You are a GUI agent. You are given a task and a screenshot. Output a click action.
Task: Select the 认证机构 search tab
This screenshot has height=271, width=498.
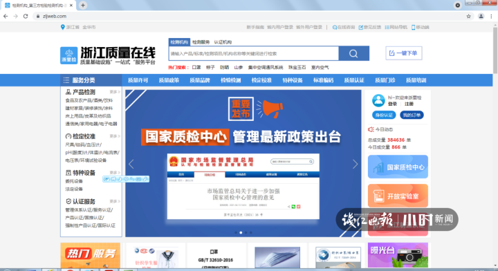coord(223,42)
